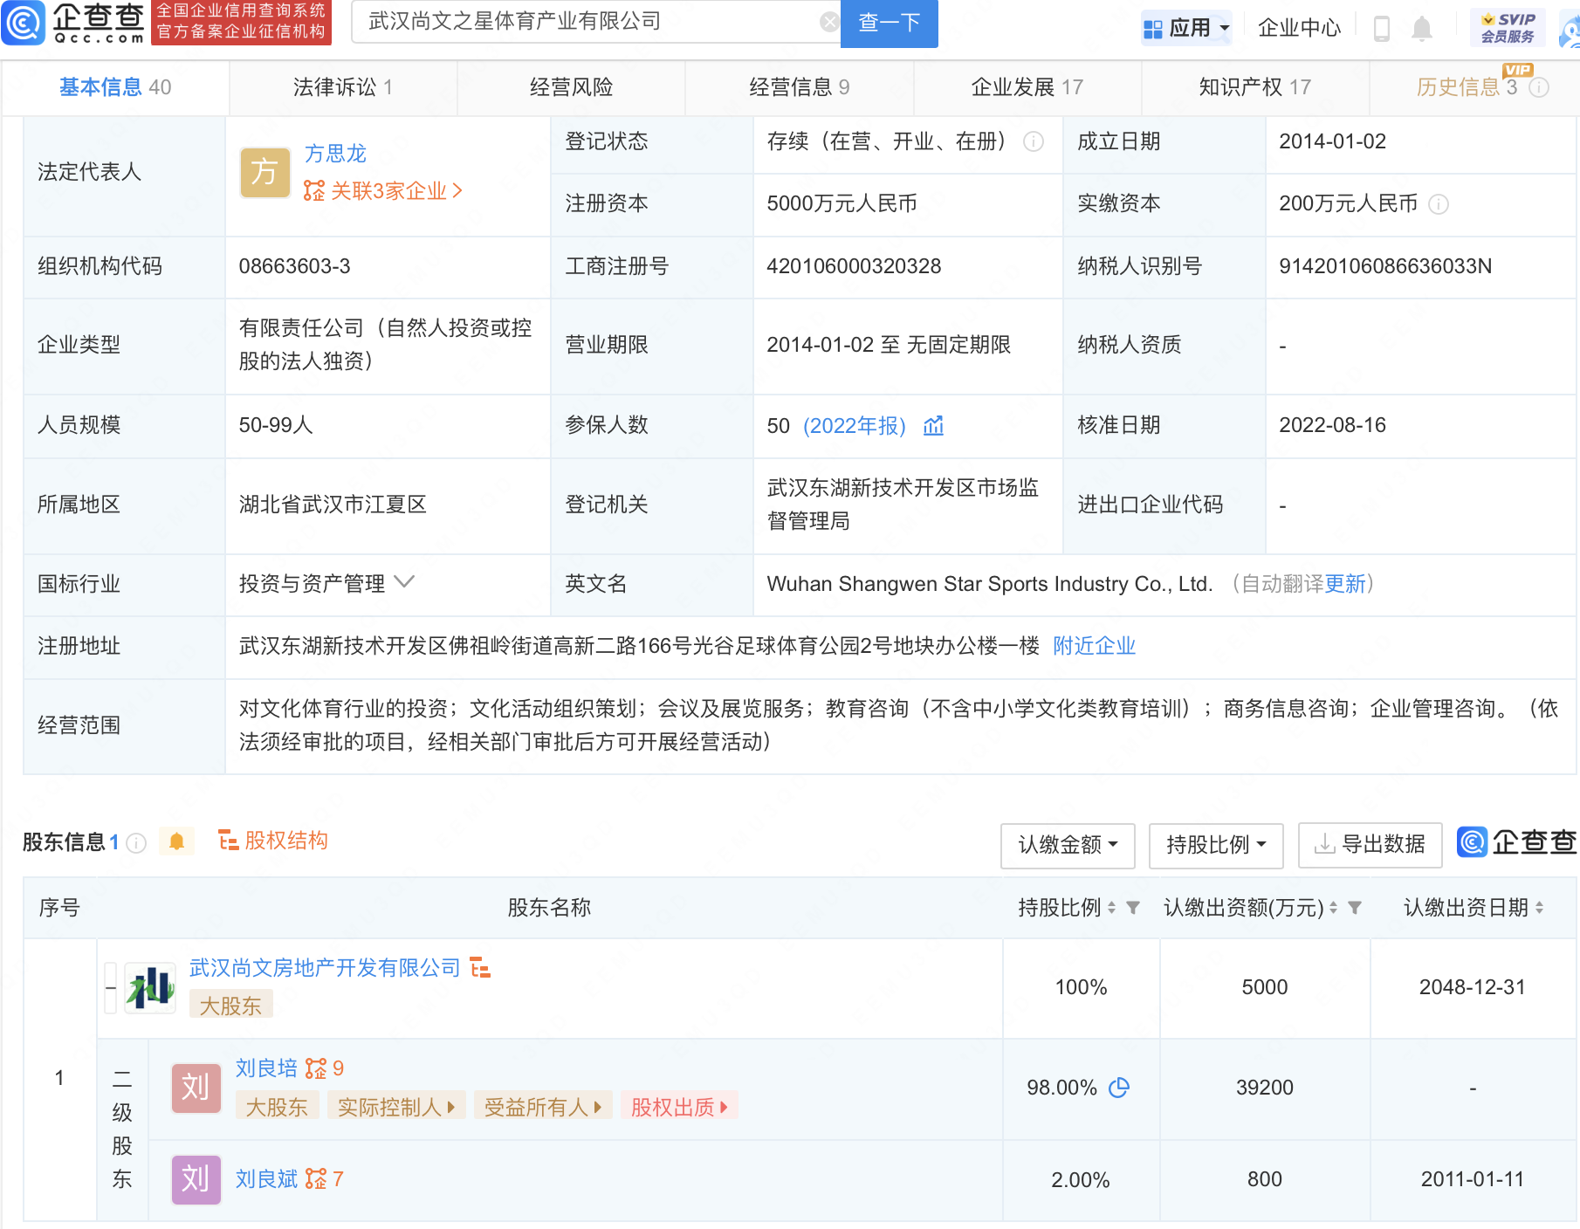Click the 查一下 search button

889,23
